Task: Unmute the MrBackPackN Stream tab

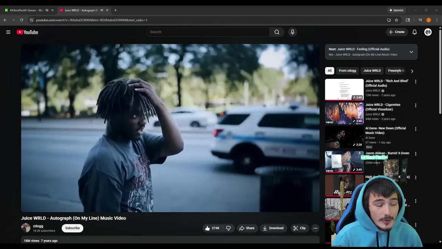Action: coord(47,10)
